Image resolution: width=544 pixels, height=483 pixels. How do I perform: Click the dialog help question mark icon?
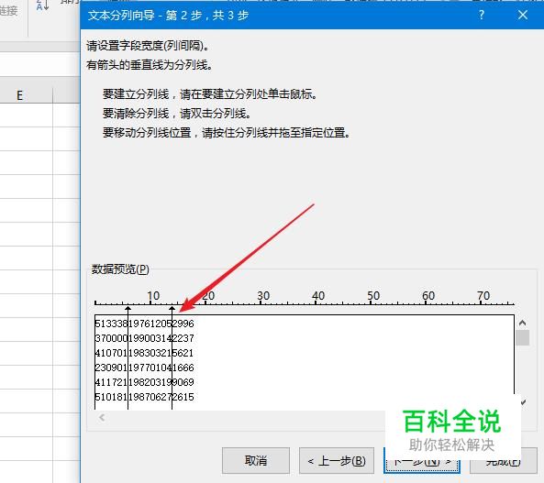(x=482, y=15)
